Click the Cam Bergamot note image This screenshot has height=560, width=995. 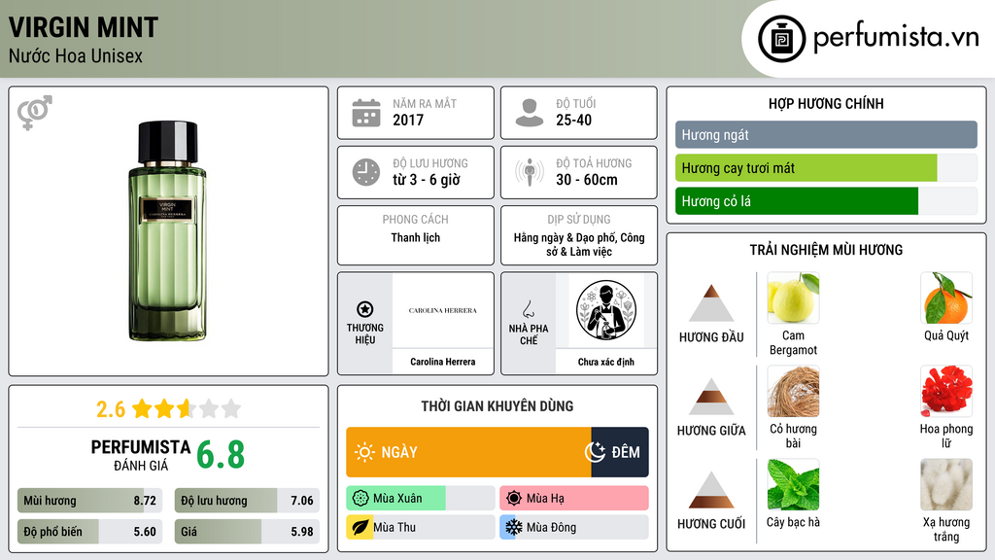click(793, 297)
